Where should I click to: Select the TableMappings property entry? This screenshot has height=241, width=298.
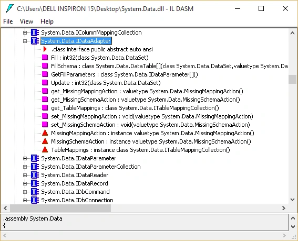coord(140,150)
